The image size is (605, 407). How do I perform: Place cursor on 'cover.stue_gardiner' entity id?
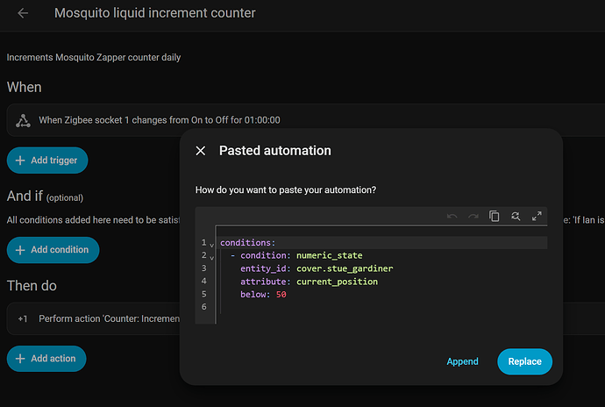(345, 268)
